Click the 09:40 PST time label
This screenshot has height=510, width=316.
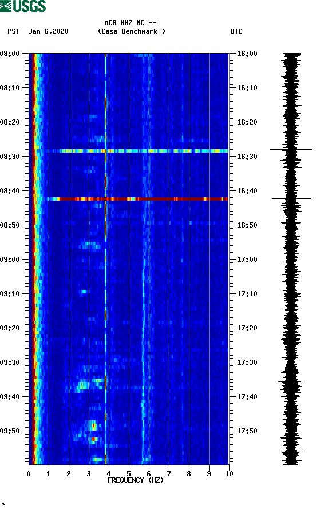tap(10, 396)
